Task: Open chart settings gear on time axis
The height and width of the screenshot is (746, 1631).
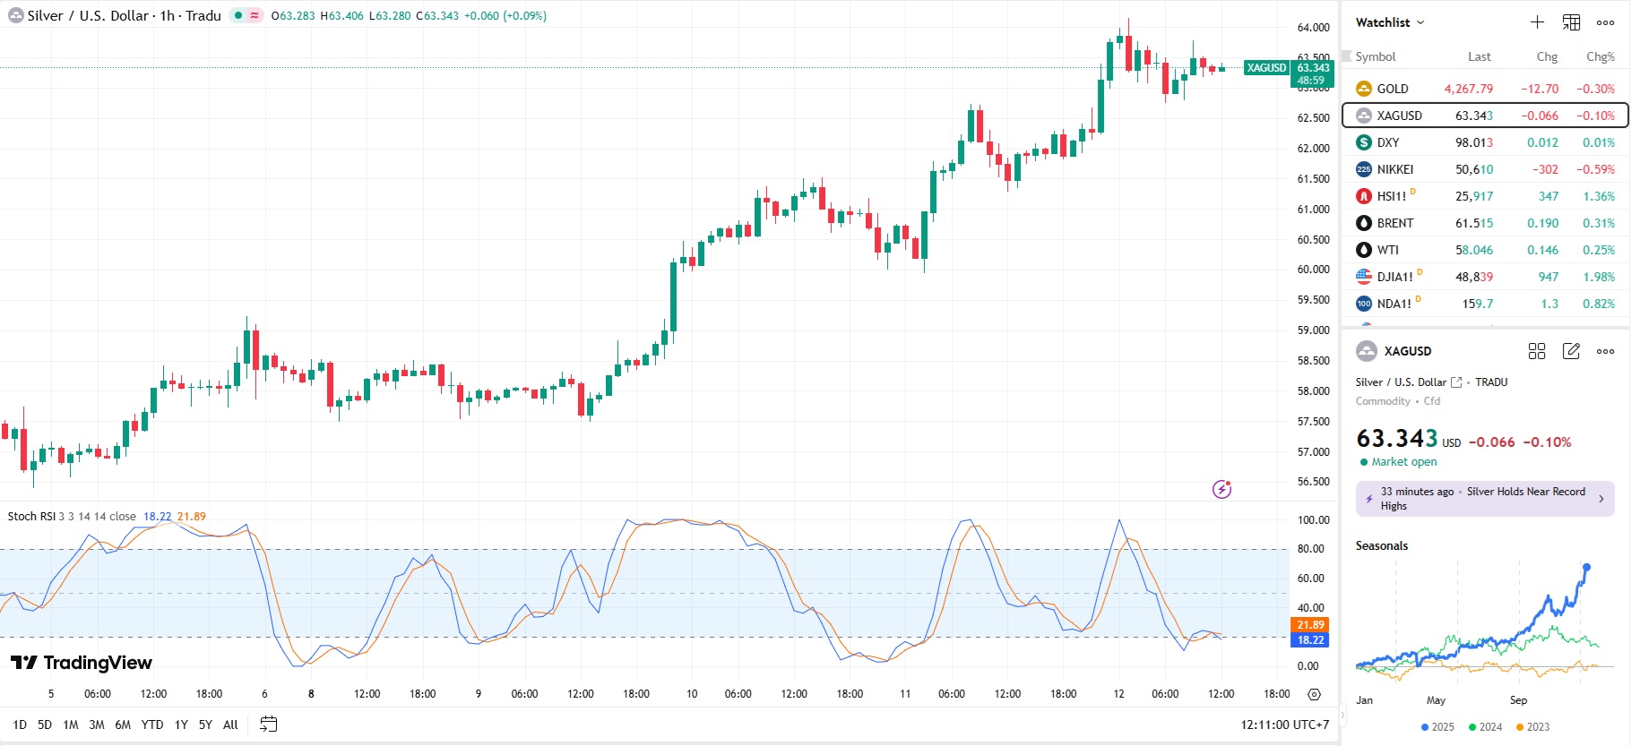Action: click(x=1314, y=694)
